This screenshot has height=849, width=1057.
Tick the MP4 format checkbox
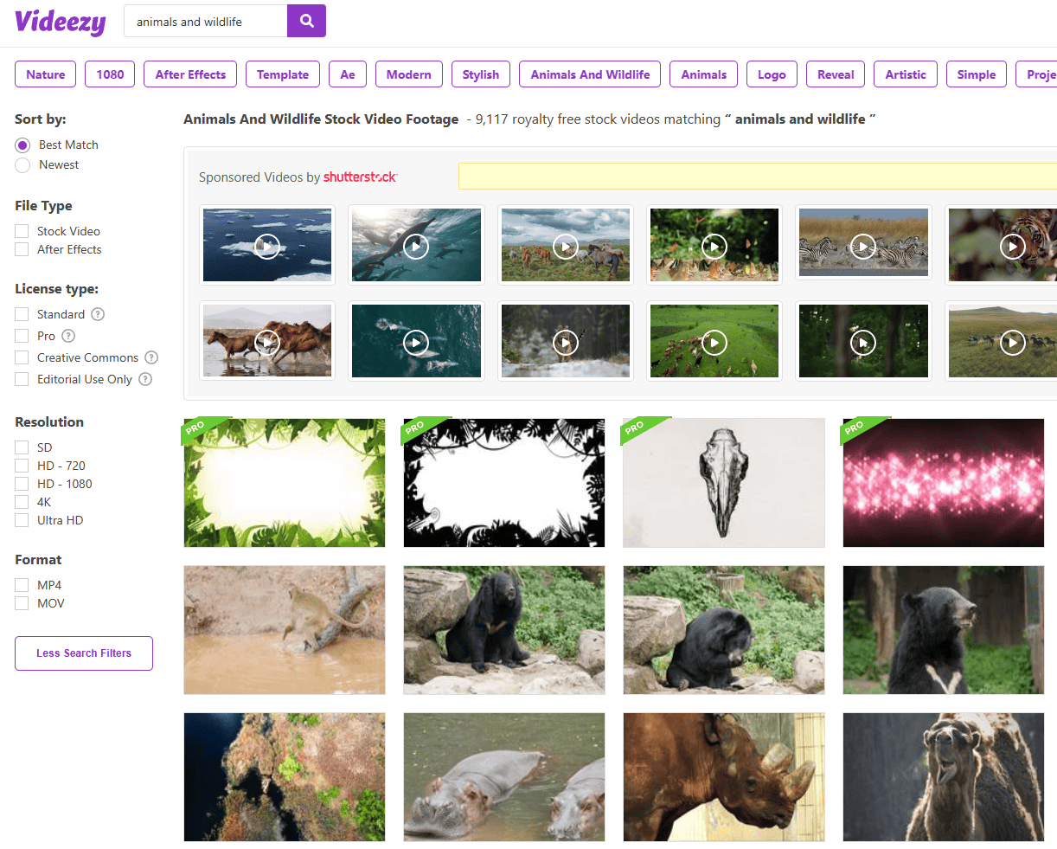(22, 585)
